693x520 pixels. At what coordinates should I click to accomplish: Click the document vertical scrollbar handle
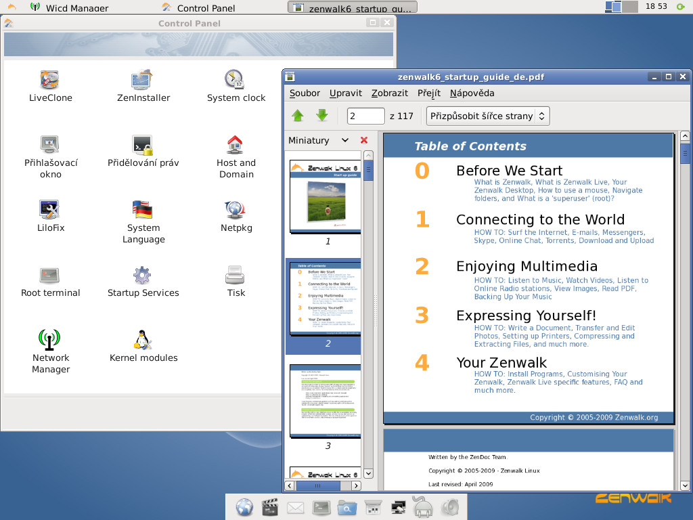coord(685,153)
